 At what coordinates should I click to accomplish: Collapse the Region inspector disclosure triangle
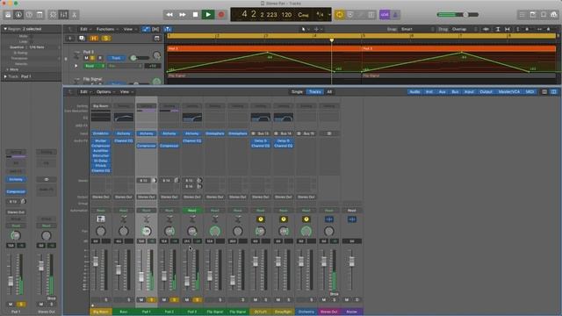5,29
